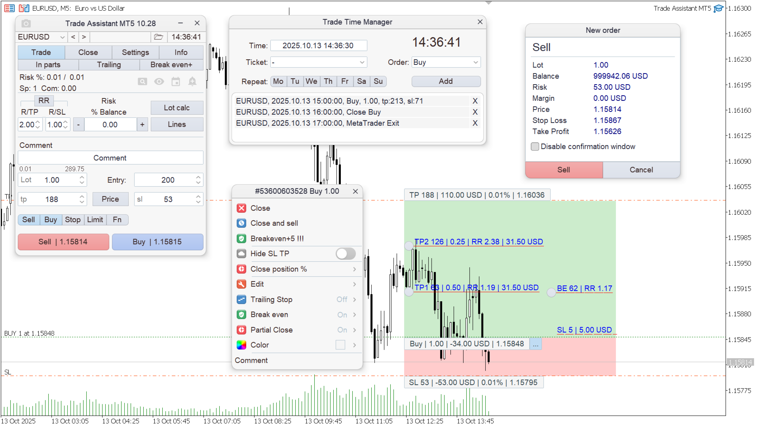Toggle the Hide SL TP switch
This screenshot has height=427, width=760.
346,253
